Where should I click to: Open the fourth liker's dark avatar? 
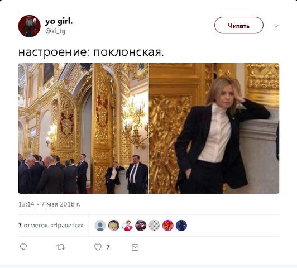coord(141,226)
